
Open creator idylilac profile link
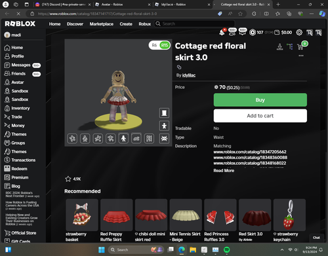pos(189,75)
